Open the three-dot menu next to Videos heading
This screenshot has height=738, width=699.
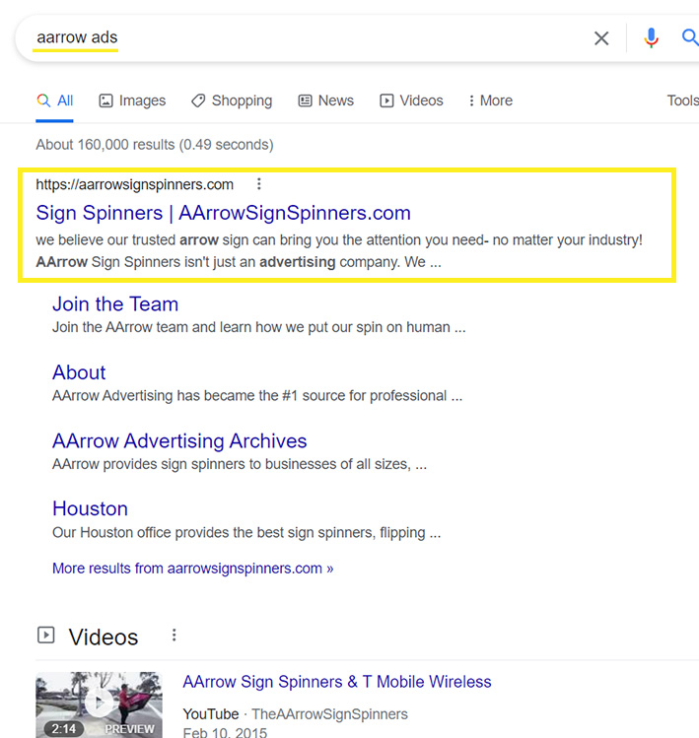174,636
